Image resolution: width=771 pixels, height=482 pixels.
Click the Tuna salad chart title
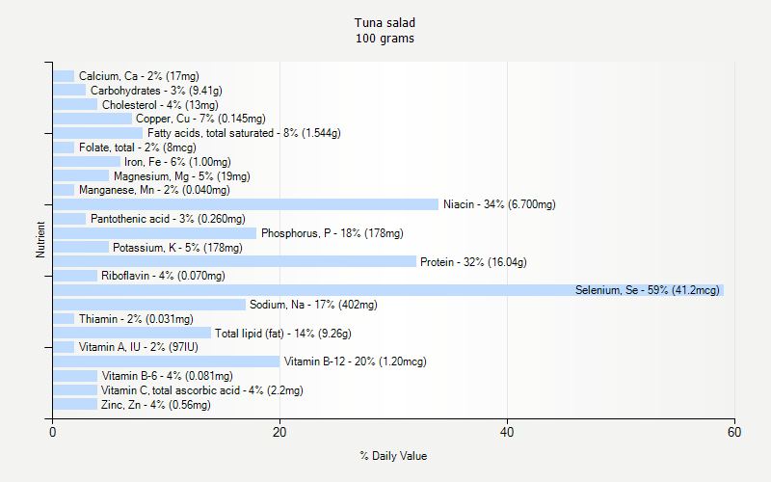tap(385, 22)
